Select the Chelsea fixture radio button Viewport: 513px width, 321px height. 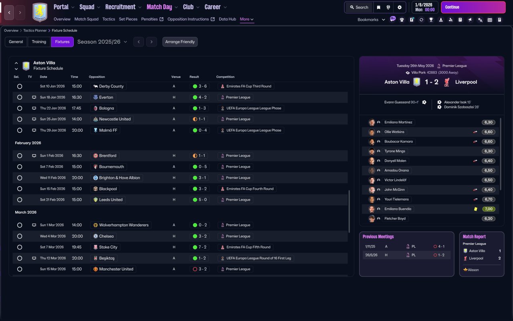(19, 236)
